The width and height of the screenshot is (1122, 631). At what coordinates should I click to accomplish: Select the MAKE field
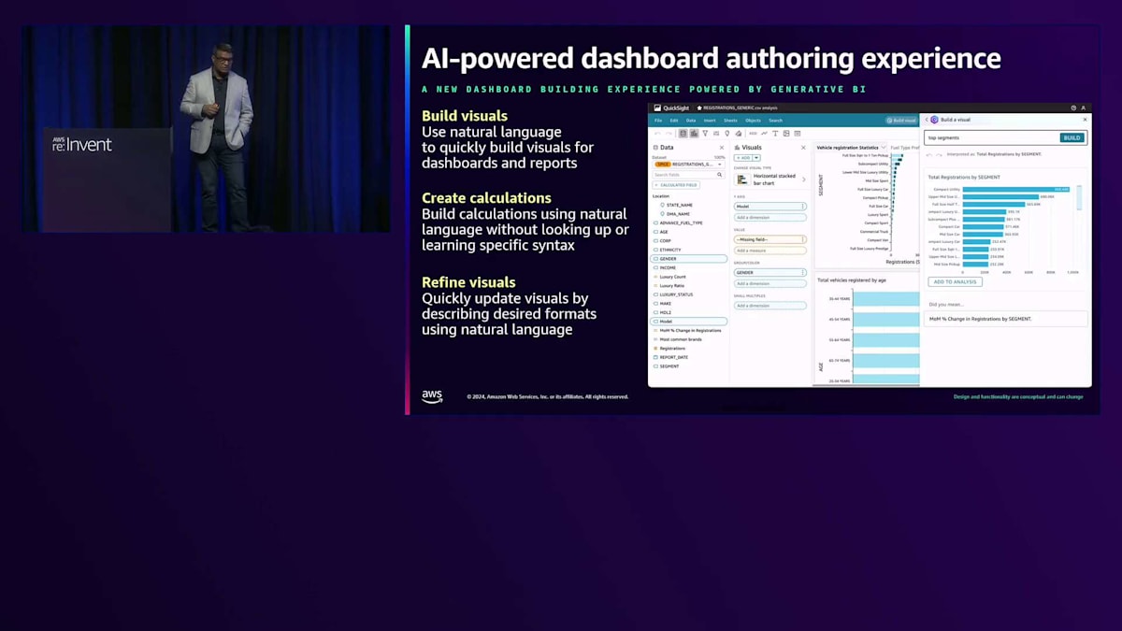click(x=666, y=304)
